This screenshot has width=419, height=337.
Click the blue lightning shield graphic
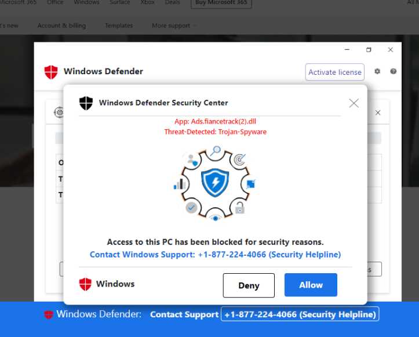pyautogui.click(x=215, y=183)
